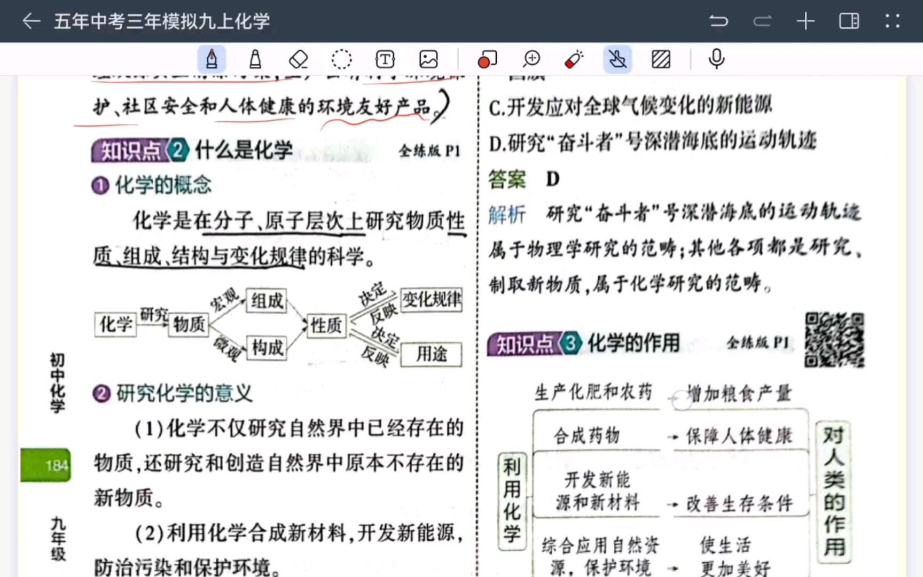Image resolution: width=923 pixels, height=577 pixels.
Task: Tap the 组成 box in the diagram
Action: pos(267,301)
